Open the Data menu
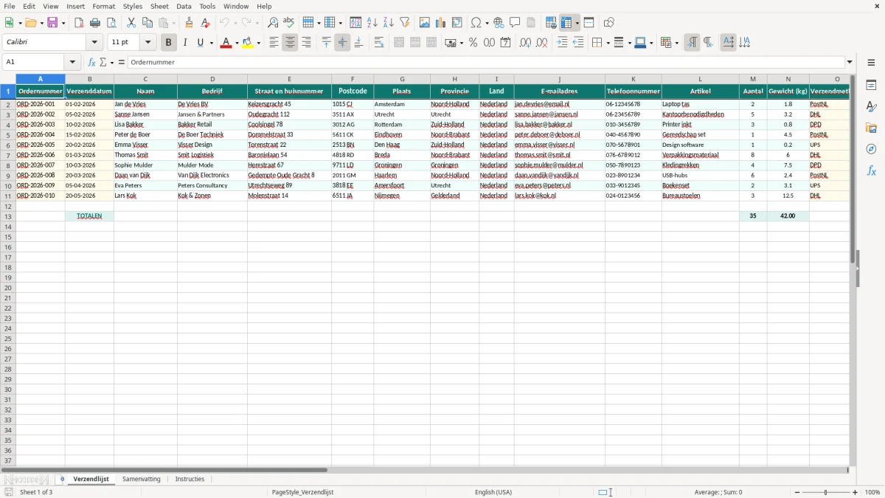The image size is (885, 498). click(x=184, y=6)
